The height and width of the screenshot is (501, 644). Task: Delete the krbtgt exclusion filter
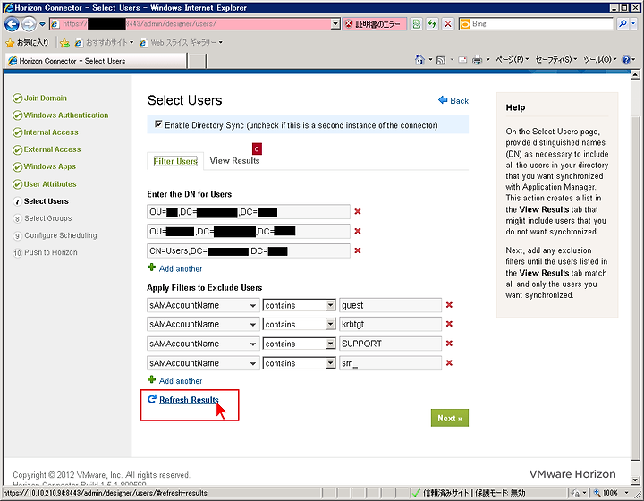(x=449, y=324)
